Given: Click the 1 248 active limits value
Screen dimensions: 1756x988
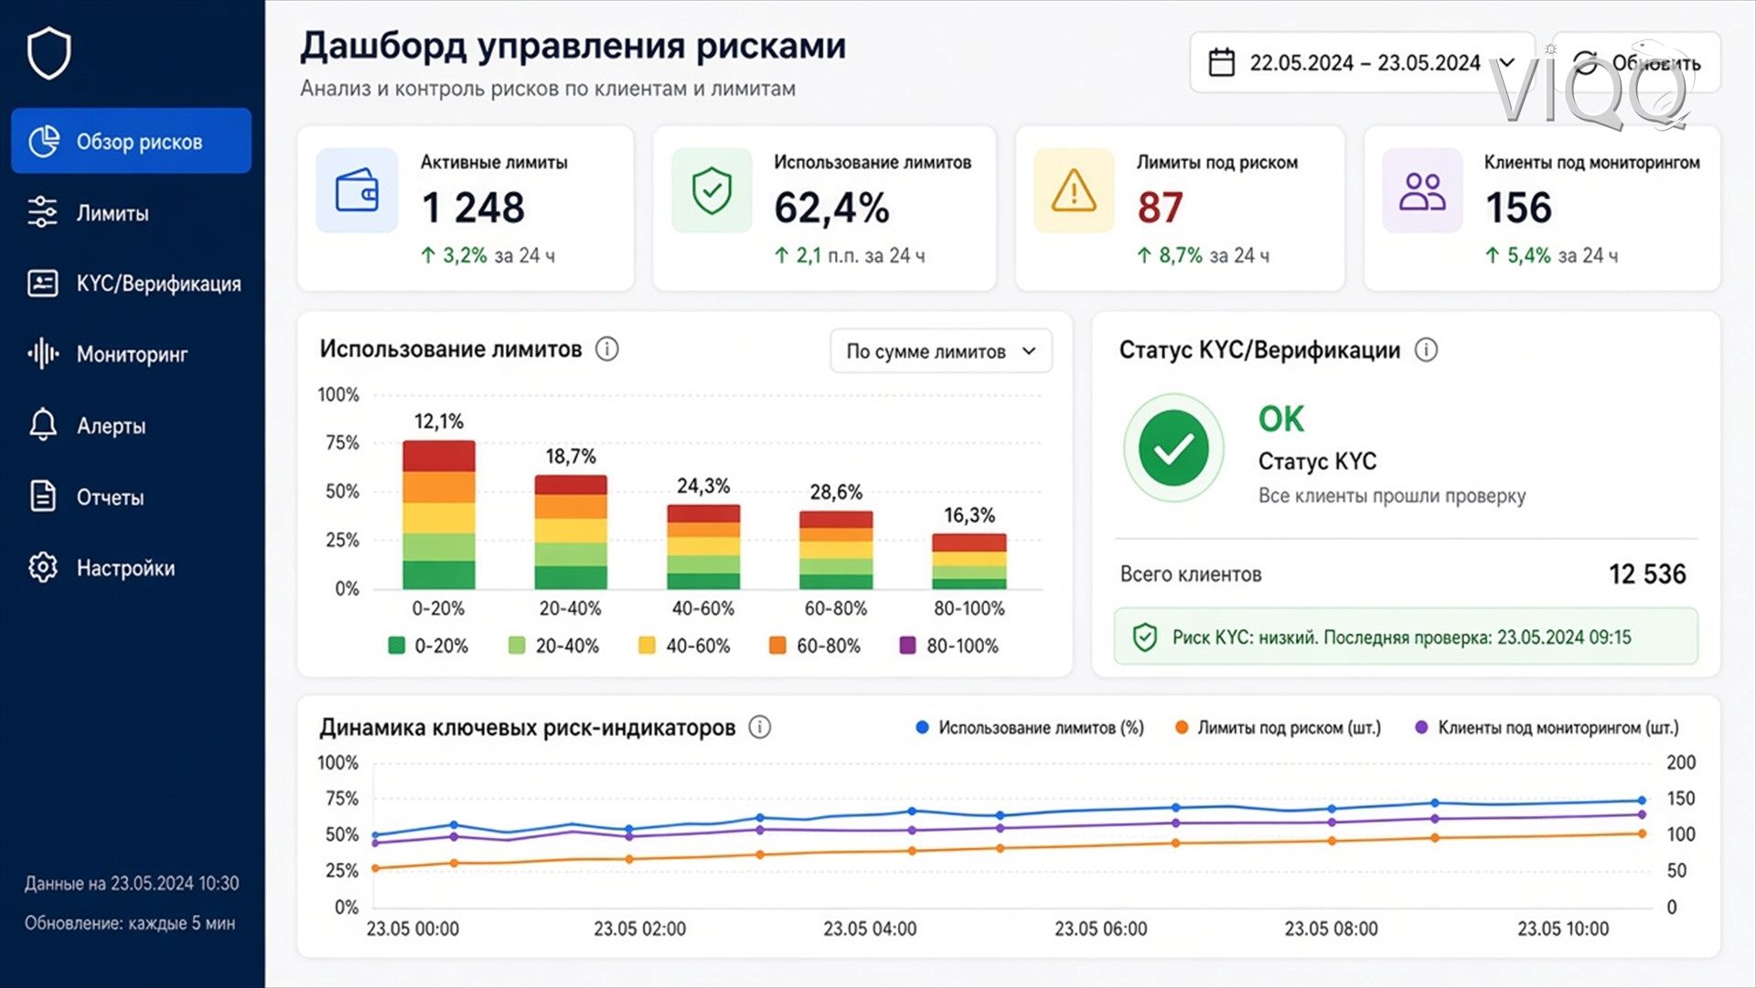Looking at the screenshot, I should [473, 208].
